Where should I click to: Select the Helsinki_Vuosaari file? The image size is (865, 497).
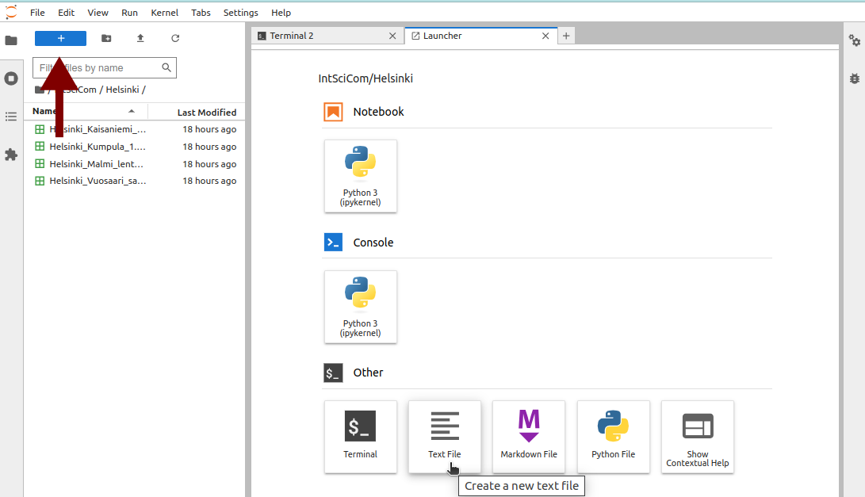tap(135, 181)
